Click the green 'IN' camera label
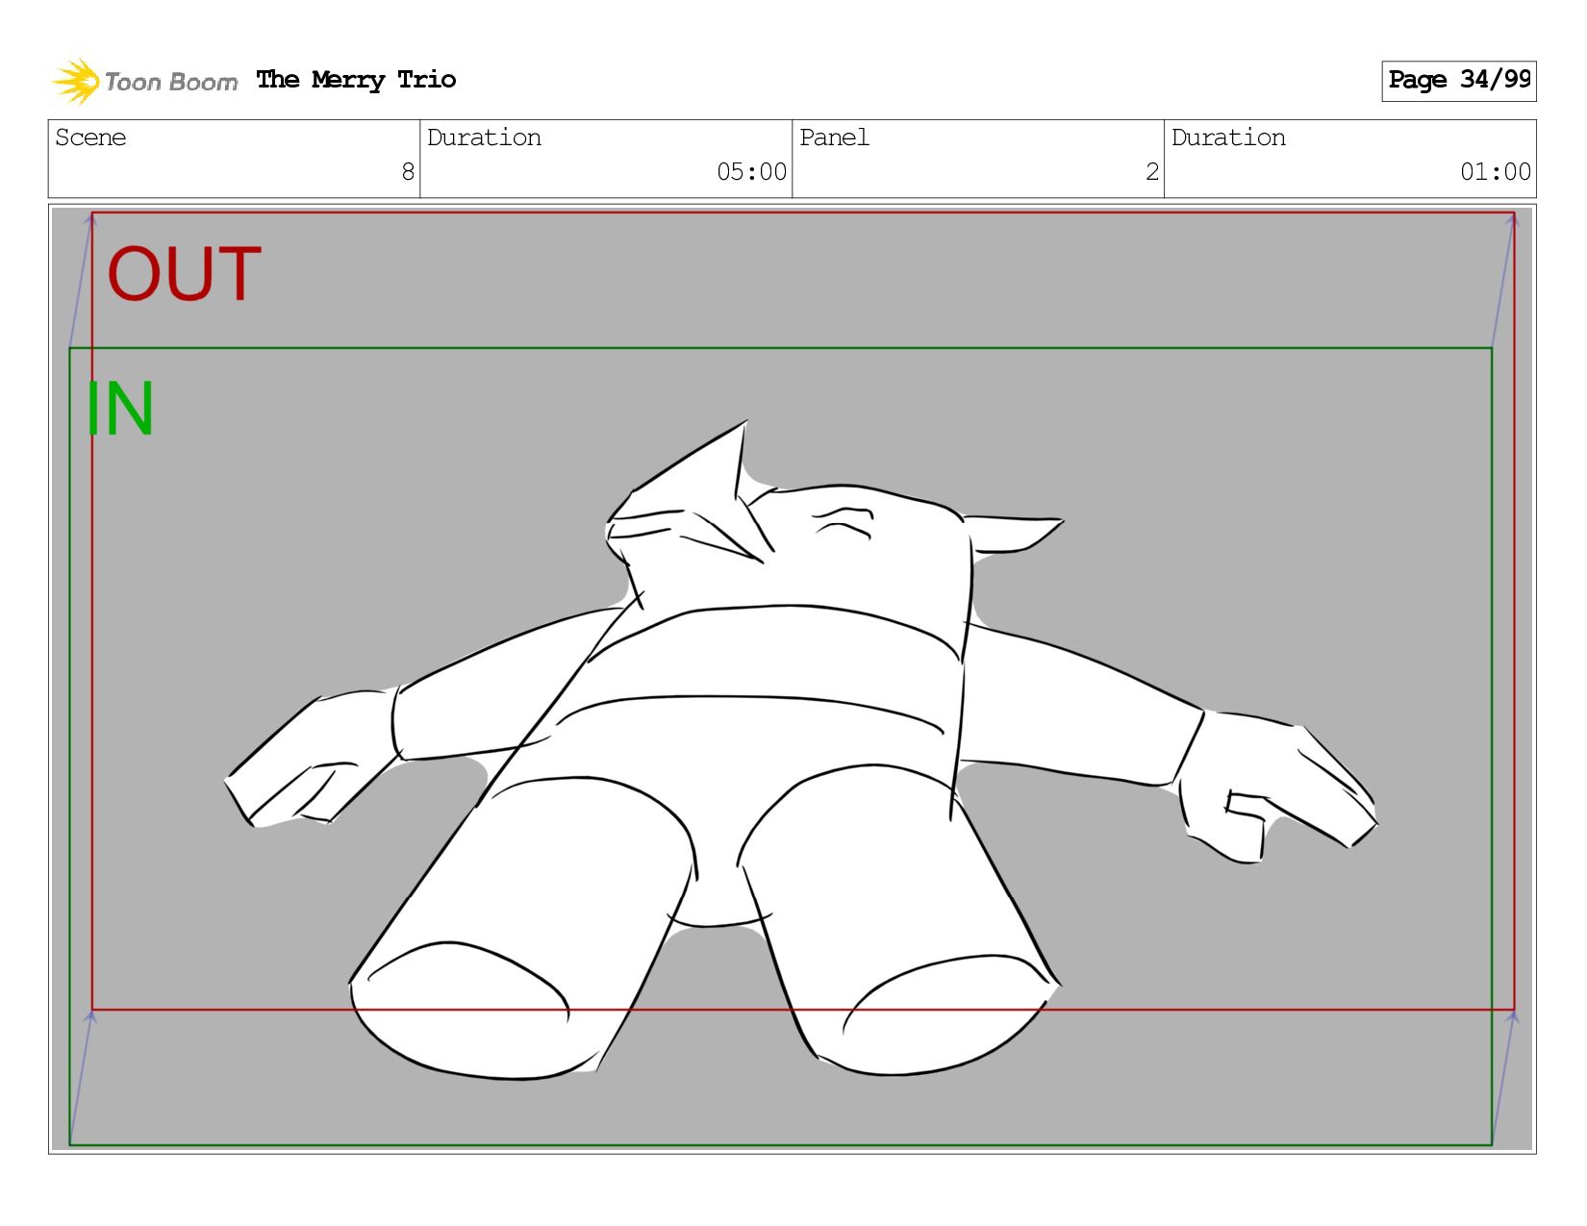Viewport: 1587px width, 1226px height. [120, 409]
